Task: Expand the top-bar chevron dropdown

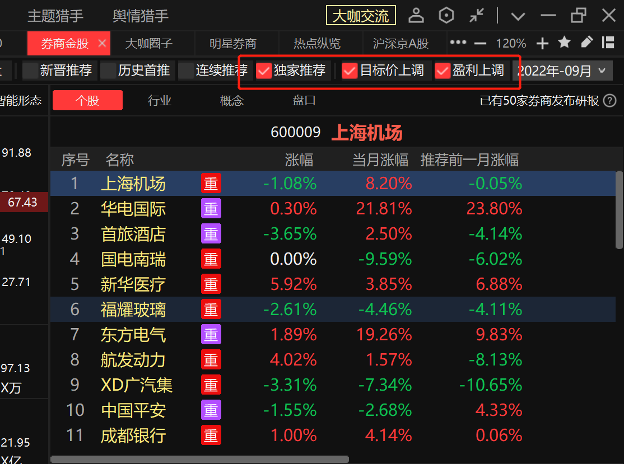Action: coord(518,16)
